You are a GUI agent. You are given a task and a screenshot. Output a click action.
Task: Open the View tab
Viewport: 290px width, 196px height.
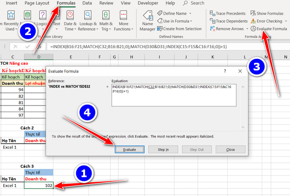[126, 3]
